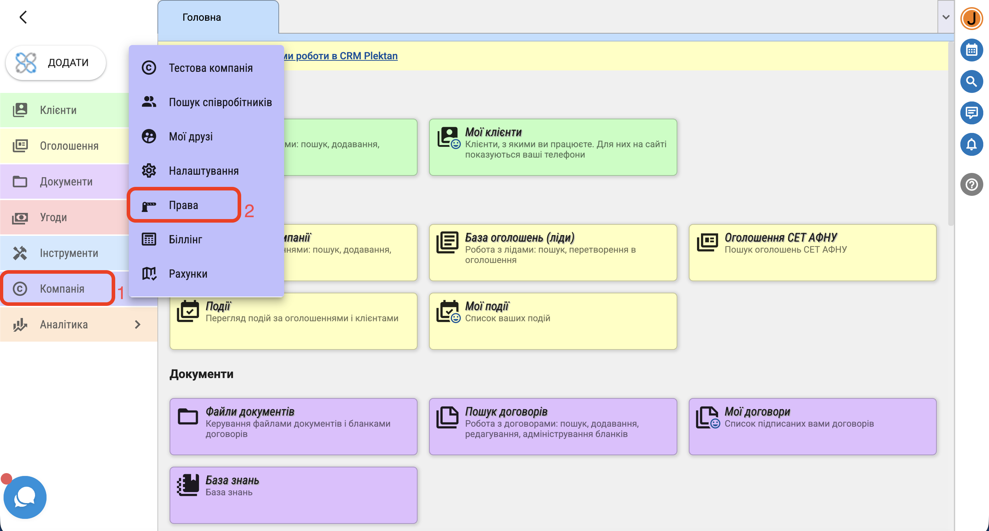Choose Біллінг in the popup menu
Screen dimensions: 989x531
click(185, 239)
